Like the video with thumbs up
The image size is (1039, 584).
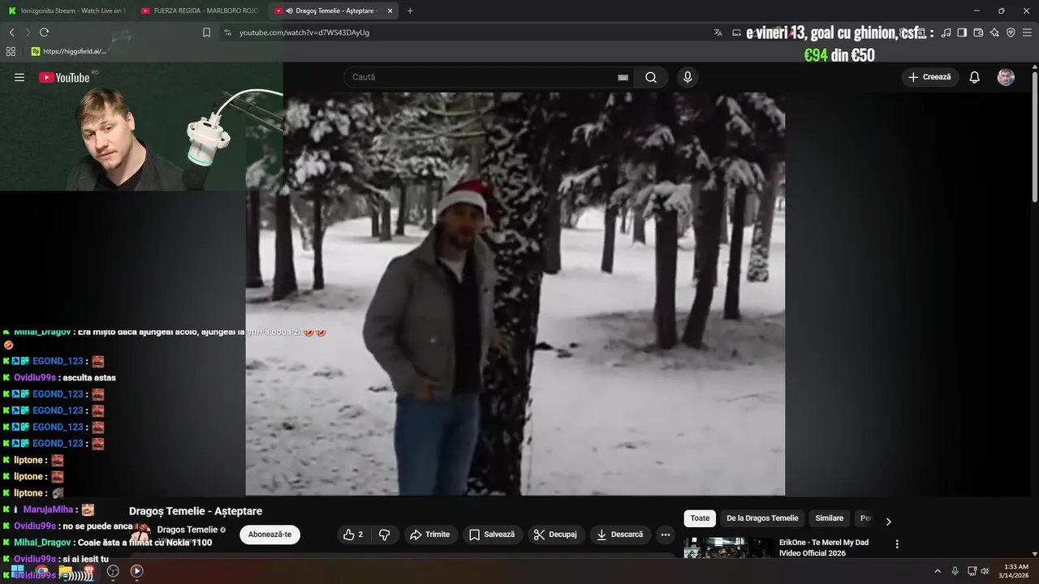(x=353, y=535)
